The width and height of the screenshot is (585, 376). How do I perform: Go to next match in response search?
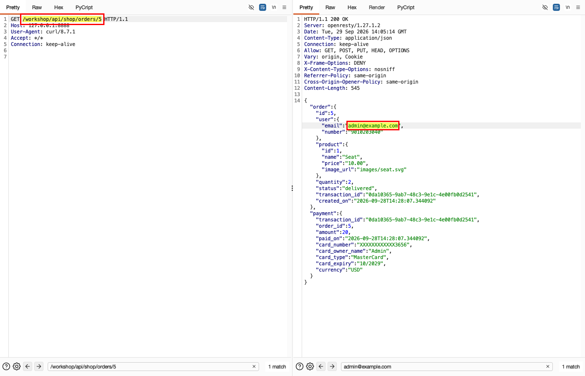point(332,366)
